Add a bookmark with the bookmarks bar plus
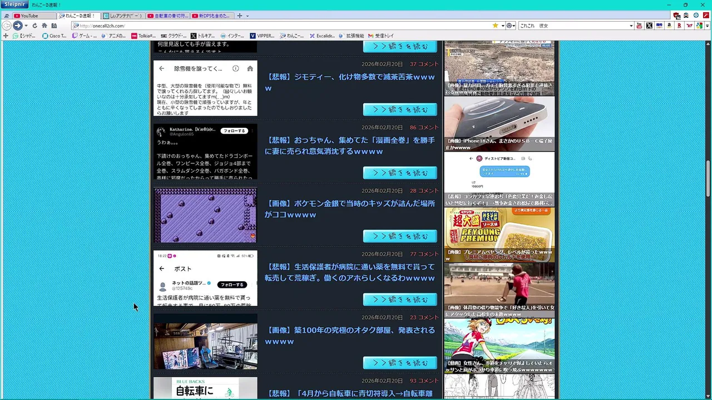The image size is (712, 400). point(6,36)
